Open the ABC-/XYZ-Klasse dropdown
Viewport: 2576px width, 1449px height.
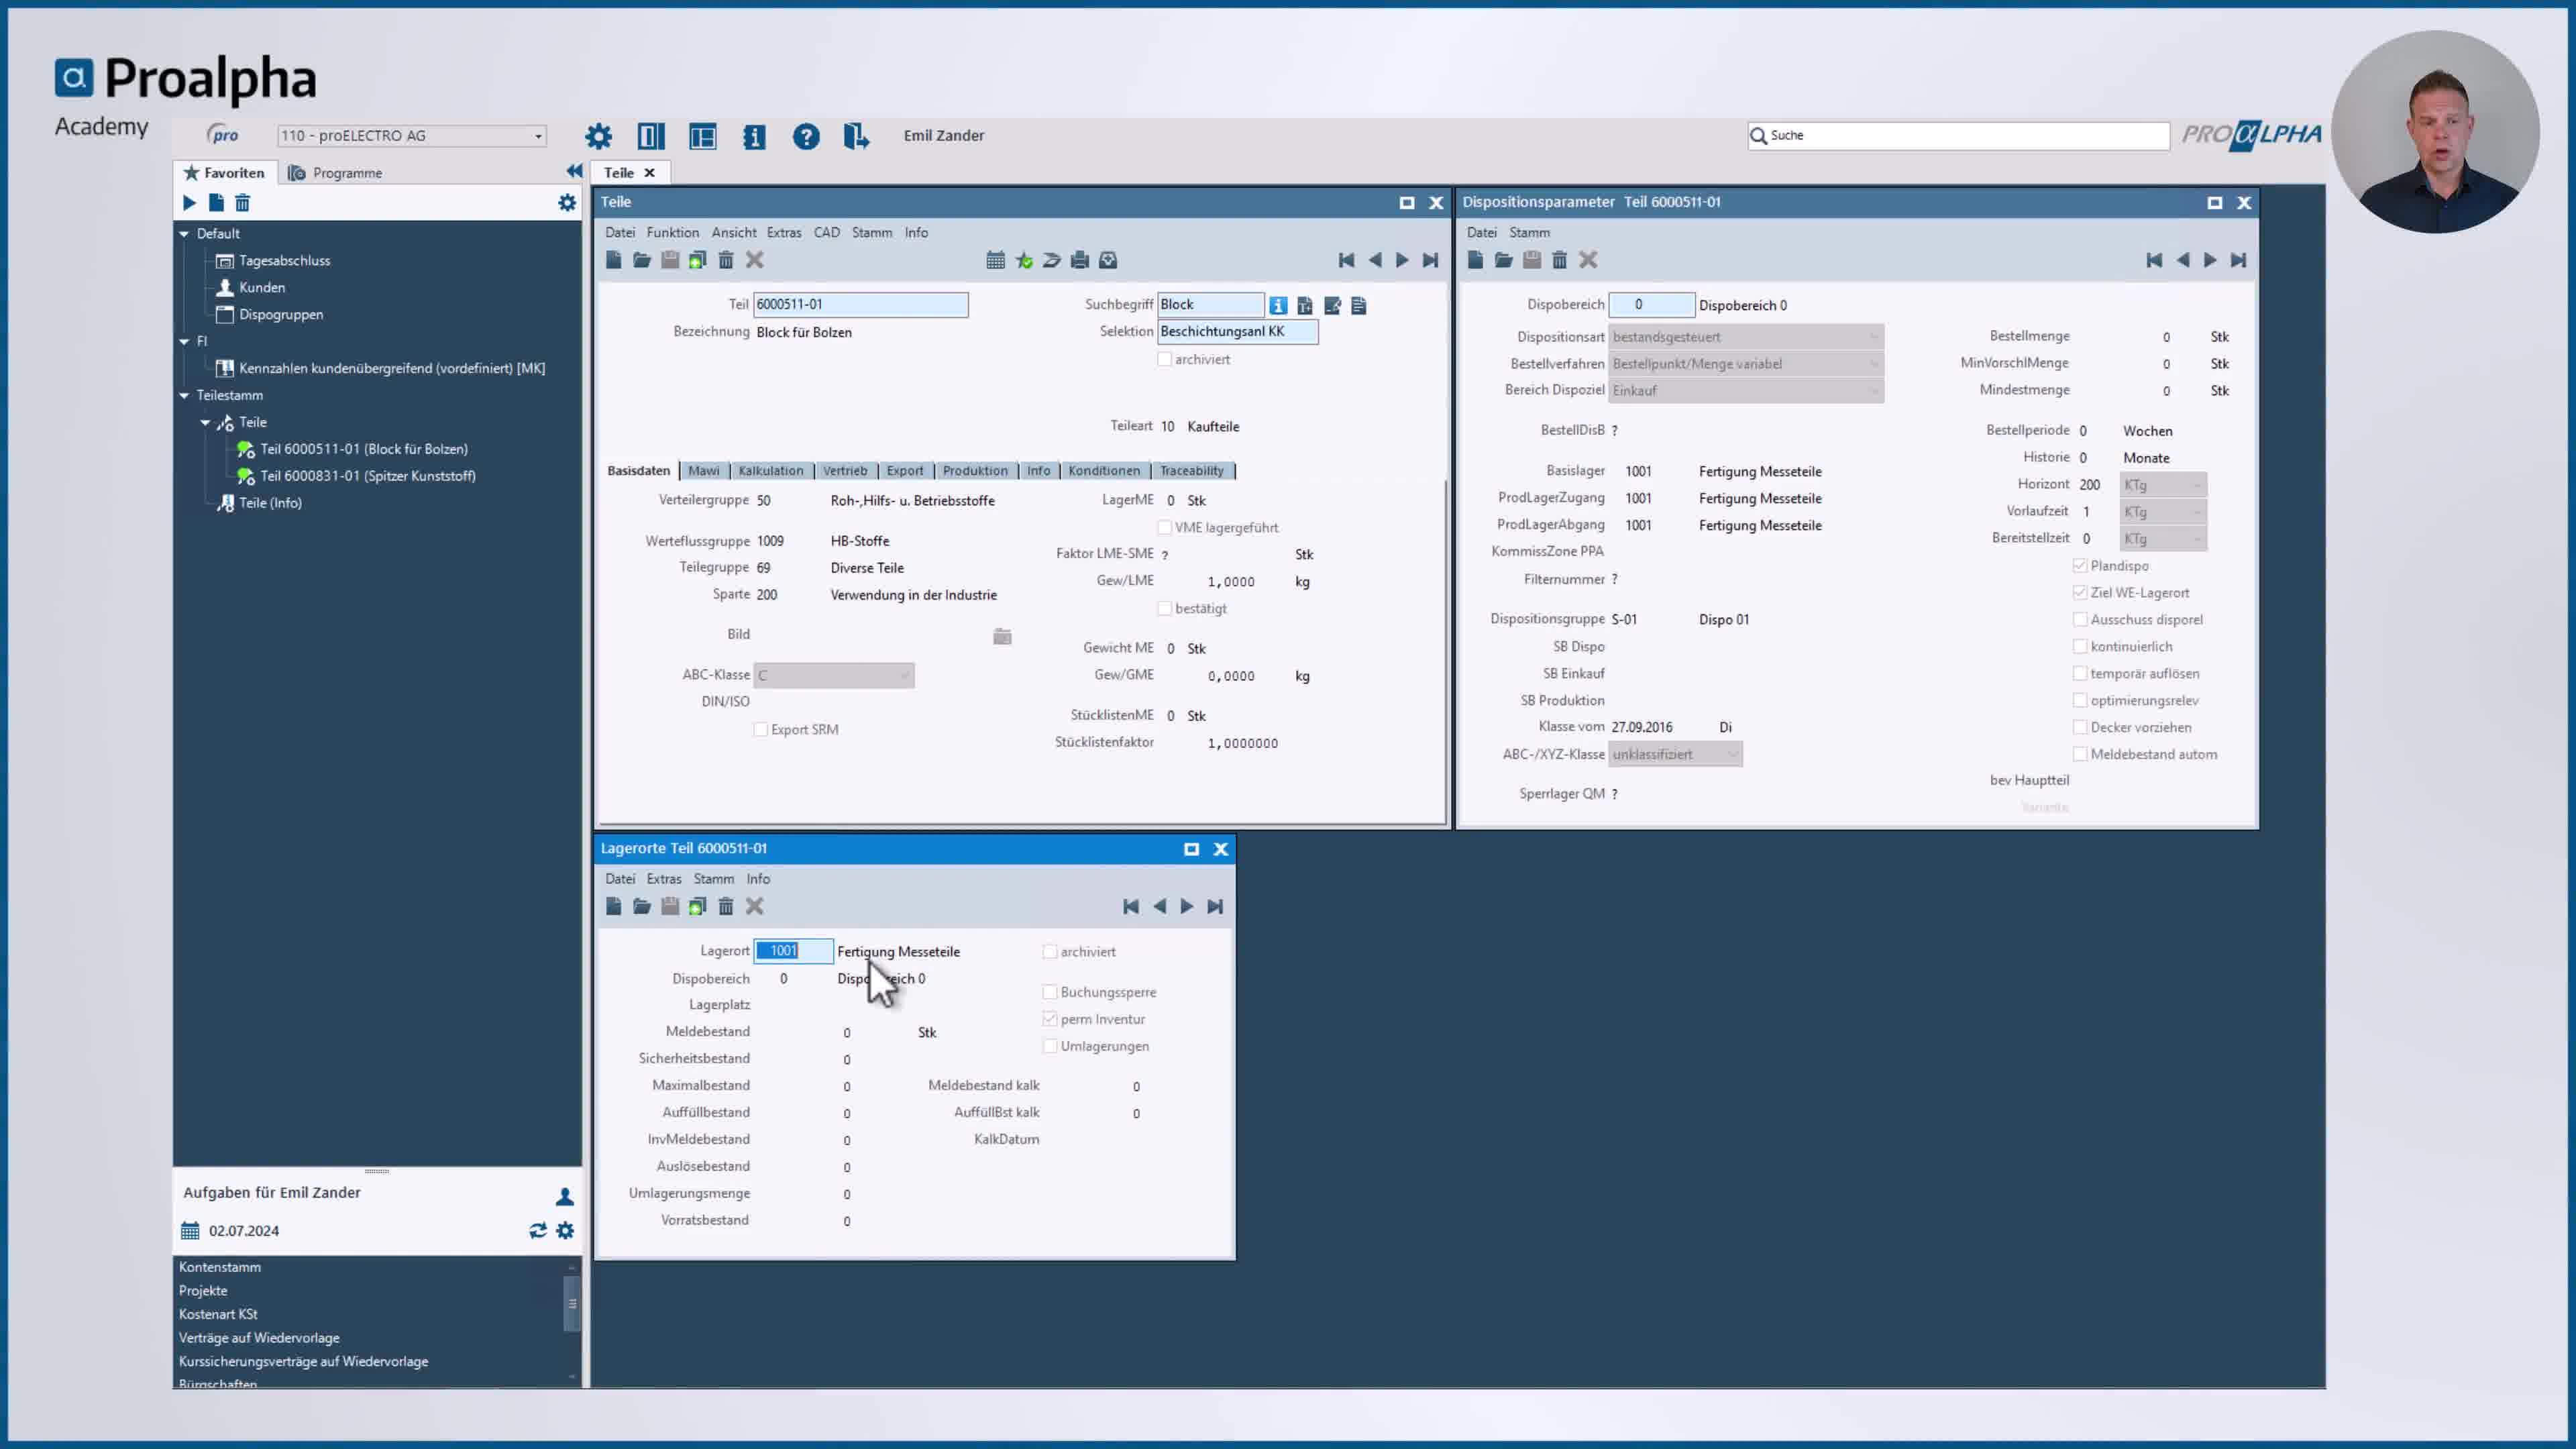point(1675,754)
